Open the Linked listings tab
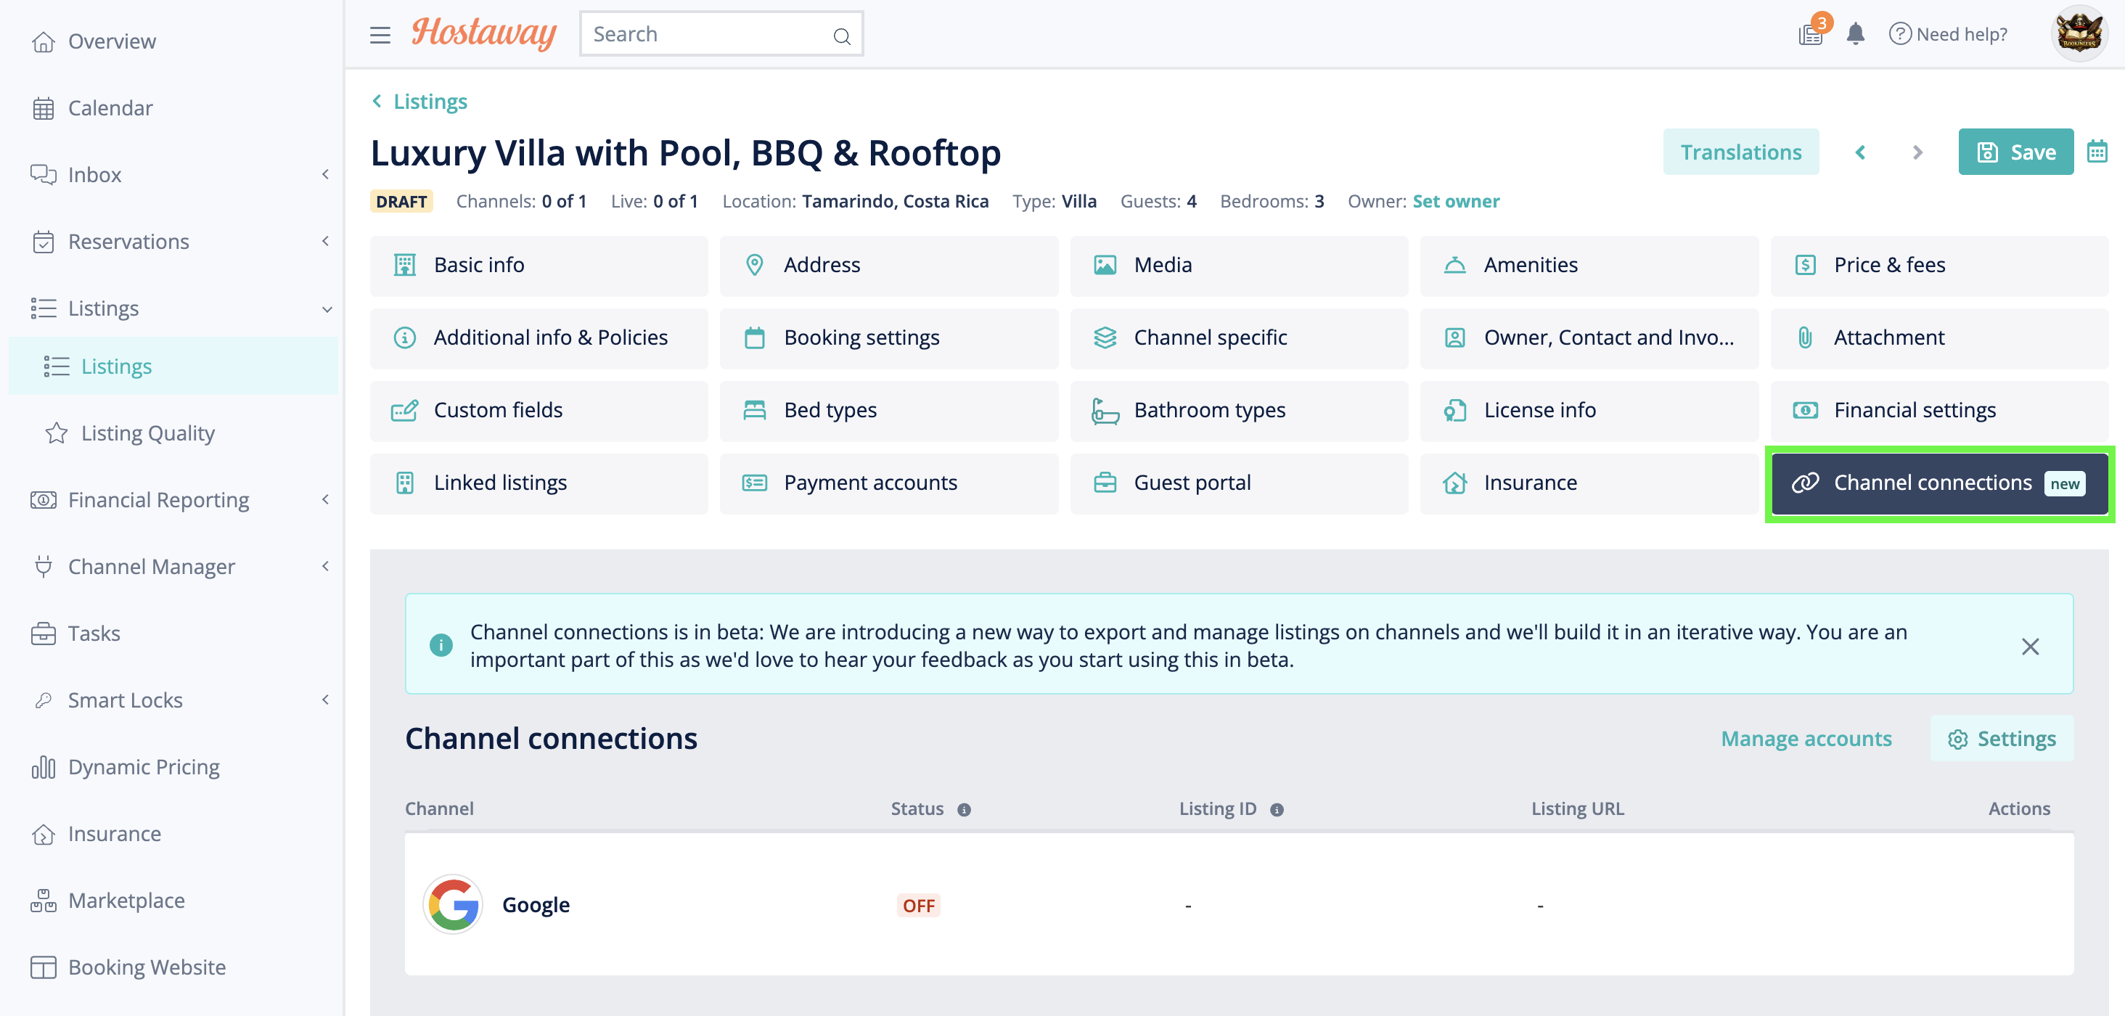 [539, 483]
